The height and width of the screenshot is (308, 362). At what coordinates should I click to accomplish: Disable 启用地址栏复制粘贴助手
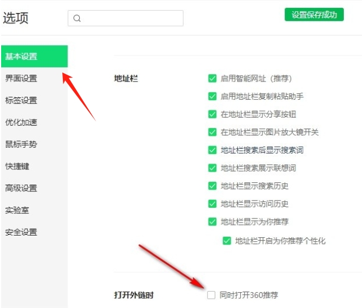click(x=212, y=96)
